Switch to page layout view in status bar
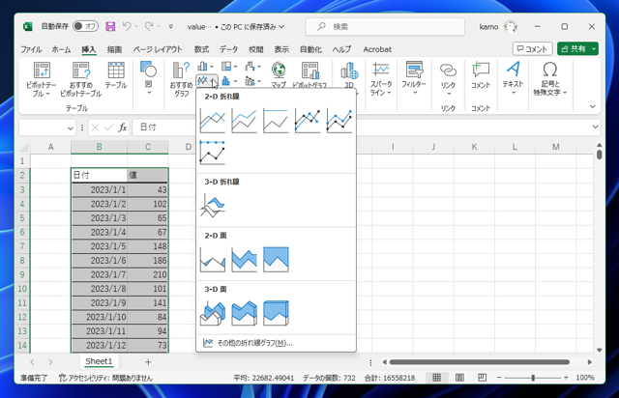 459,378
